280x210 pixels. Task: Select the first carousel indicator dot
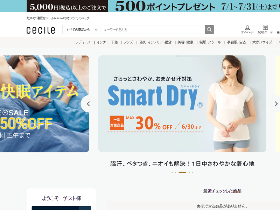(172, 172)
